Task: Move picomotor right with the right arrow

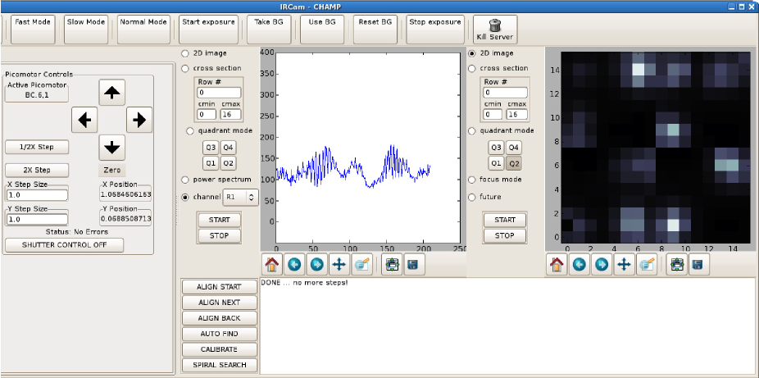Action: [139, 120]
